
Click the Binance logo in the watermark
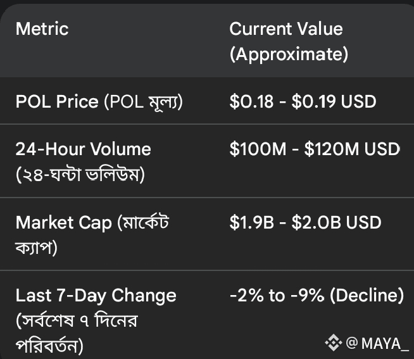(334, 343)
